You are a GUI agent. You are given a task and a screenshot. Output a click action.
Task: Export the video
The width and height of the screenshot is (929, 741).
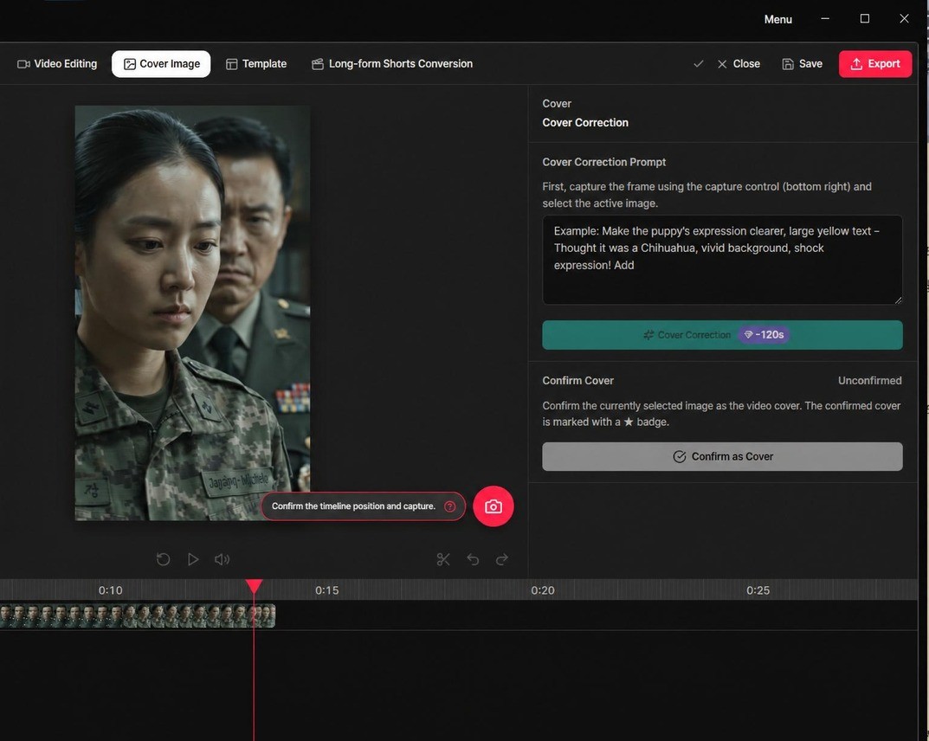coord(875,64)
